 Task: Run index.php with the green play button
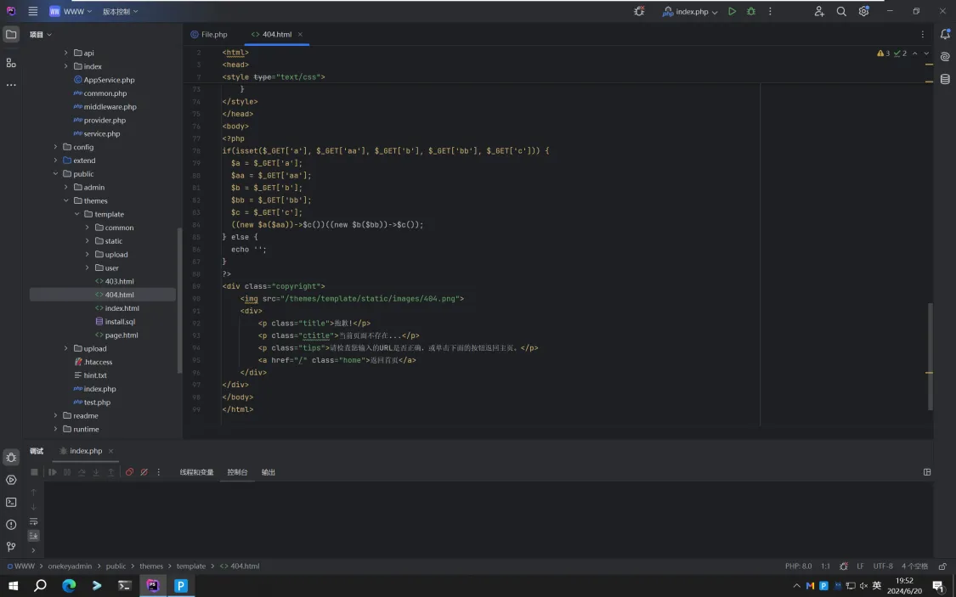[732, 12]
